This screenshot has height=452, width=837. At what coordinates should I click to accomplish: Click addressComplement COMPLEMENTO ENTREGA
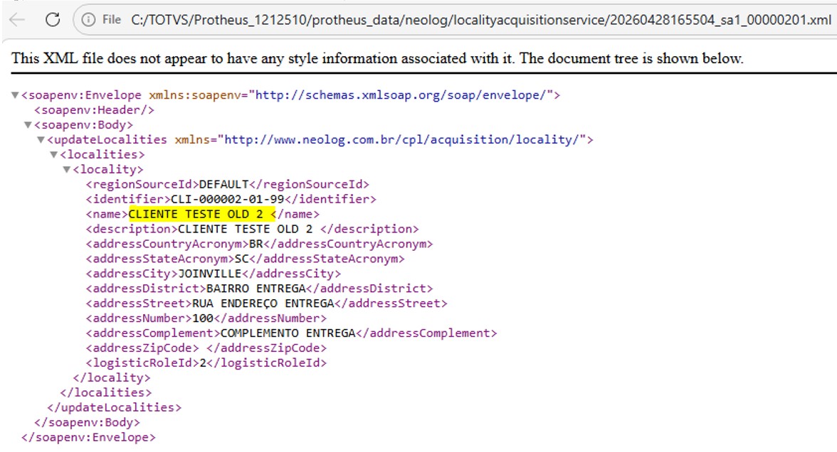coord(288,334)
